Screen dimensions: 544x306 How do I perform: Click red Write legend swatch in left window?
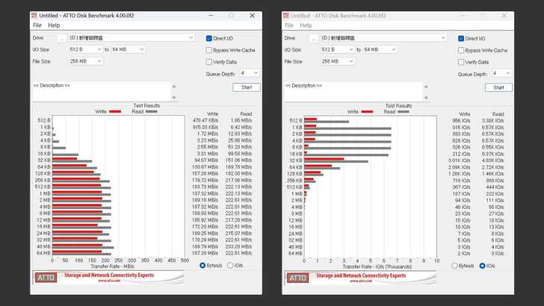pyautogui.click(x=115, y=112)
